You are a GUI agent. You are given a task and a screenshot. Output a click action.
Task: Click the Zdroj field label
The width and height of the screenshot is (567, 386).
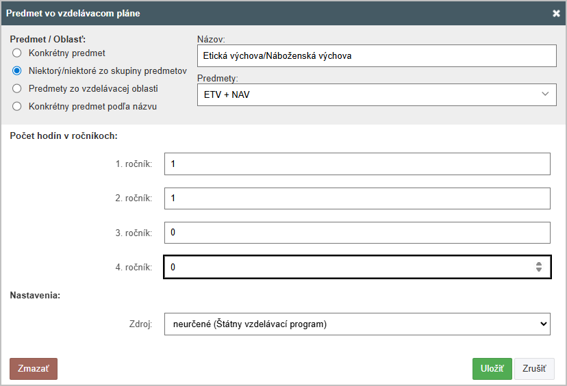tap(140, 324)
